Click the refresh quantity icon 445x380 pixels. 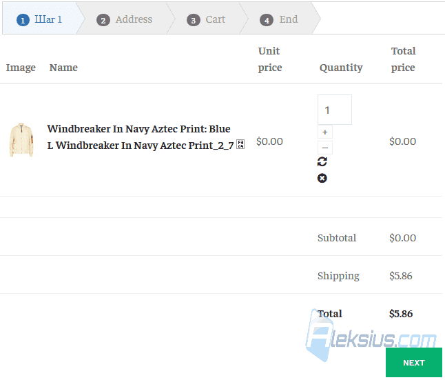tap(322, 161)
